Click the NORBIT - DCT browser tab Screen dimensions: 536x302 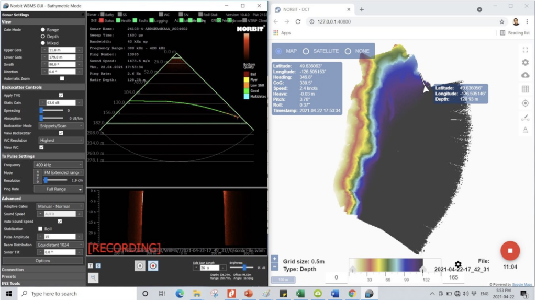tap(313, 9)
